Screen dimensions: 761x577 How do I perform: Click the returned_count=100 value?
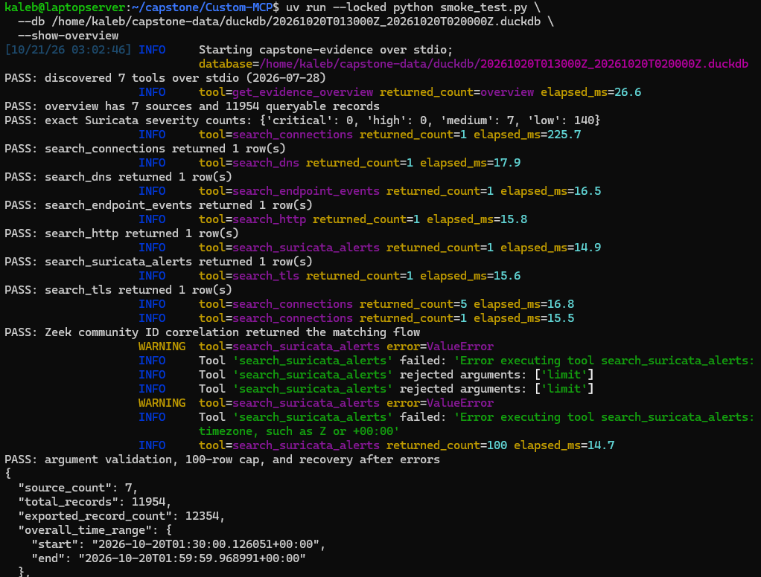point(447,445)
